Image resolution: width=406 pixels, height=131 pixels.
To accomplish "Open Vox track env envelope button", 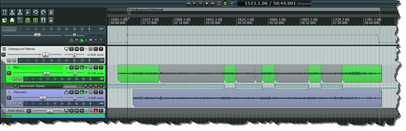I will (77, 67).
